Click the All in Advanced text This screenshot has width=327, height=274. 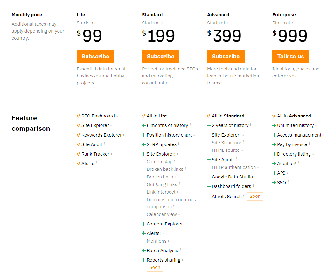click(294, 116)
